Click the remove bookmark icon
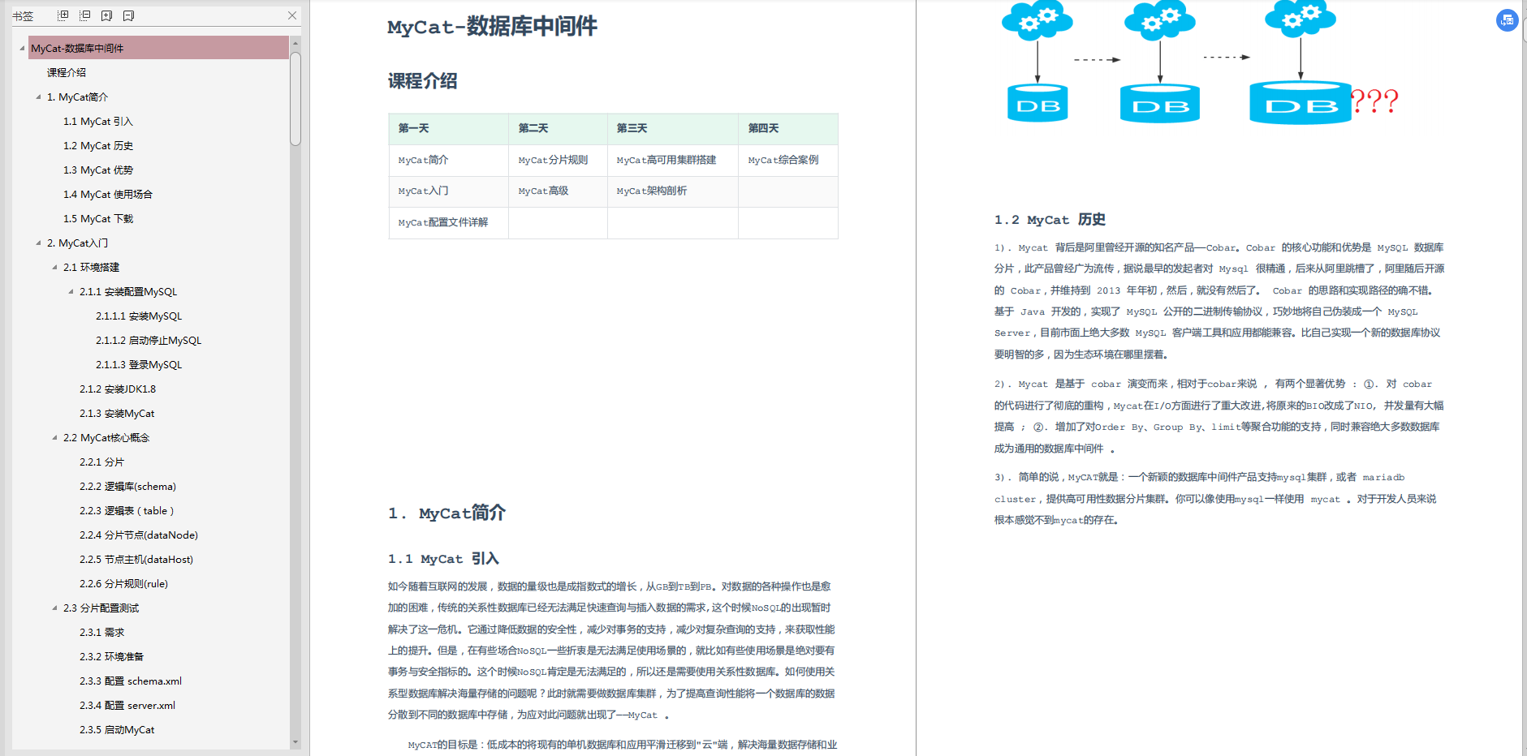This screenshot has height=756, width=1527. [x=127, y=15]
